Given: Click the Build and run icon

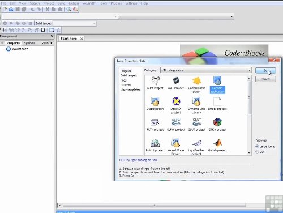Looking at the screenshot, I should point(18,23).
